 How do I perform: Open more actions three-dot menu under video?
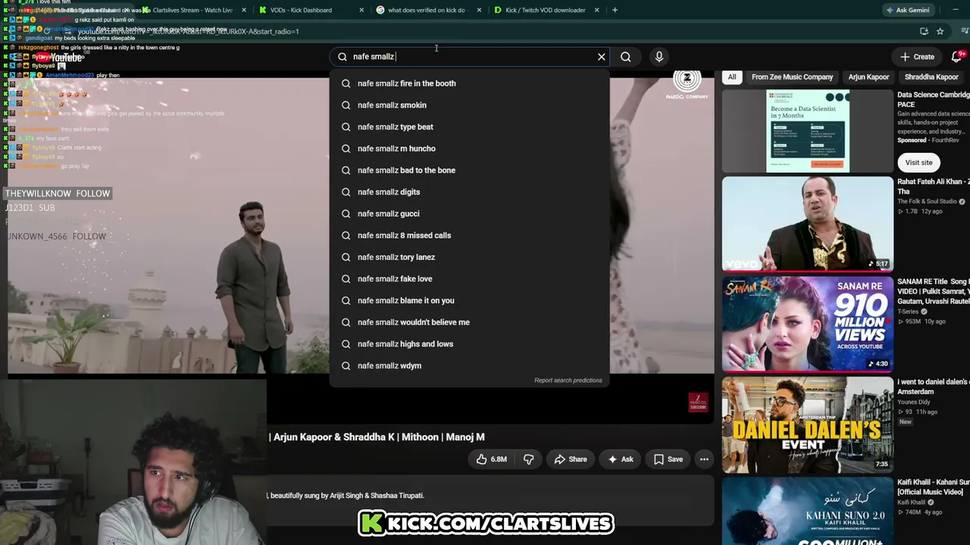point(704,459)
